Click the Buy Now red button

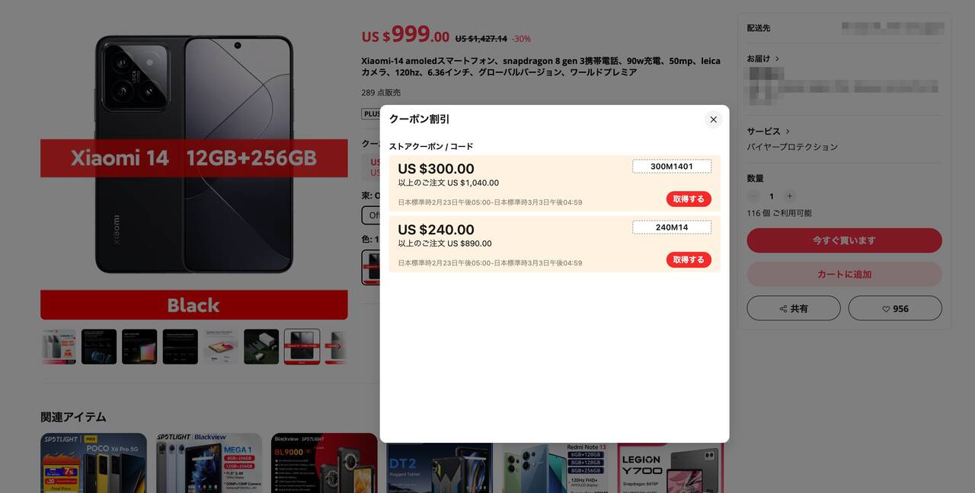844,240
